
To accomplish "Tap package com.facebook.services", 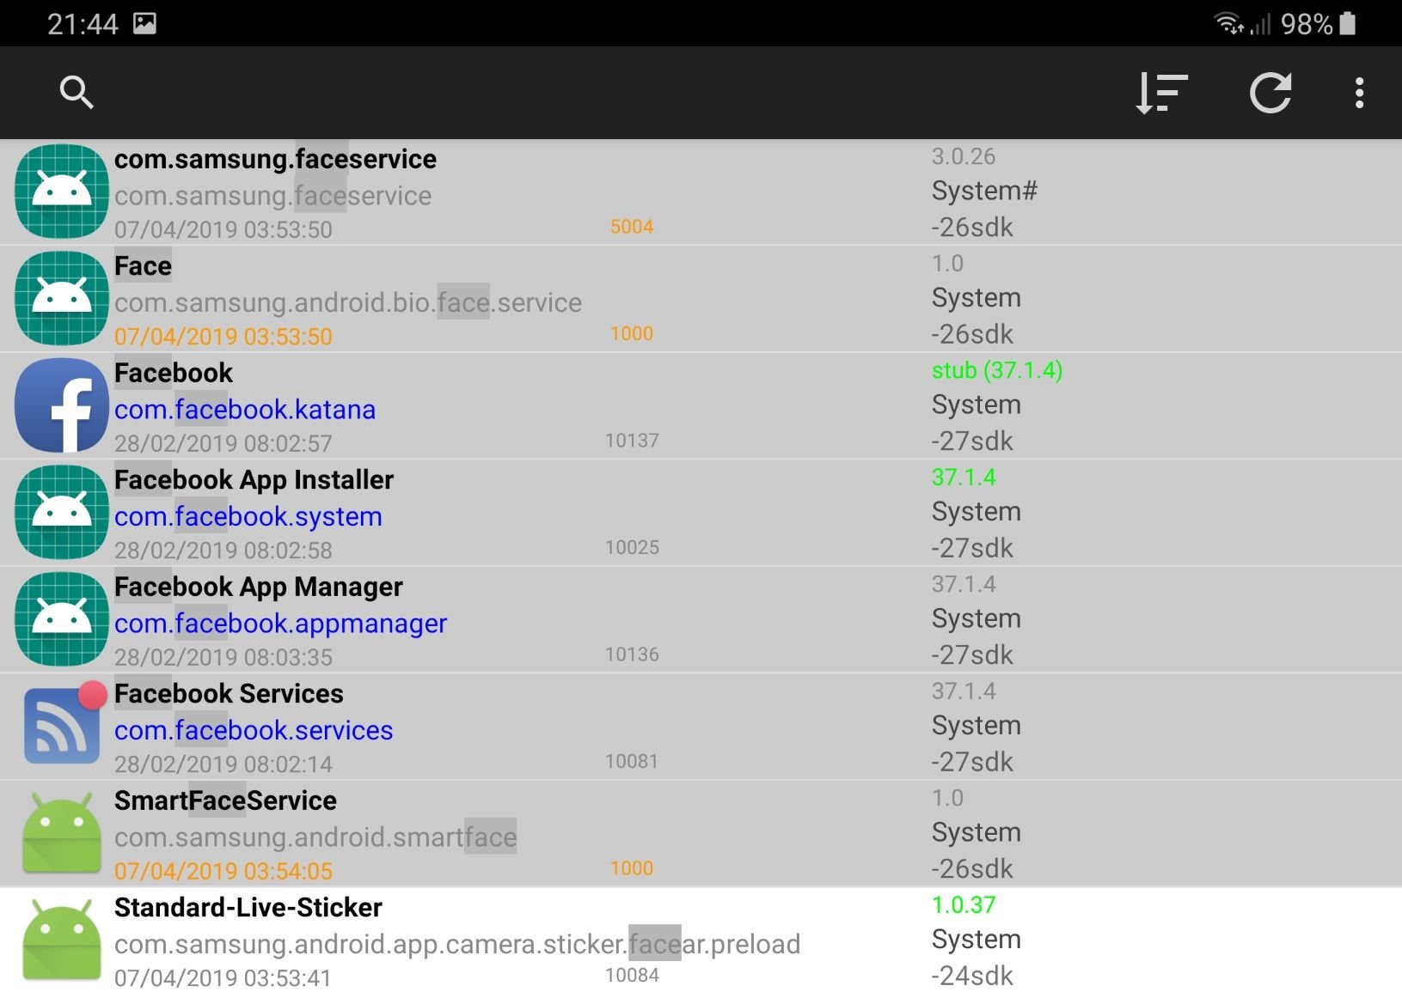I will (x=254, y=730).
